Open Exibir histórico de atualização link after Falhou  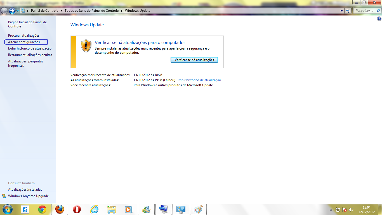[199, 80]
